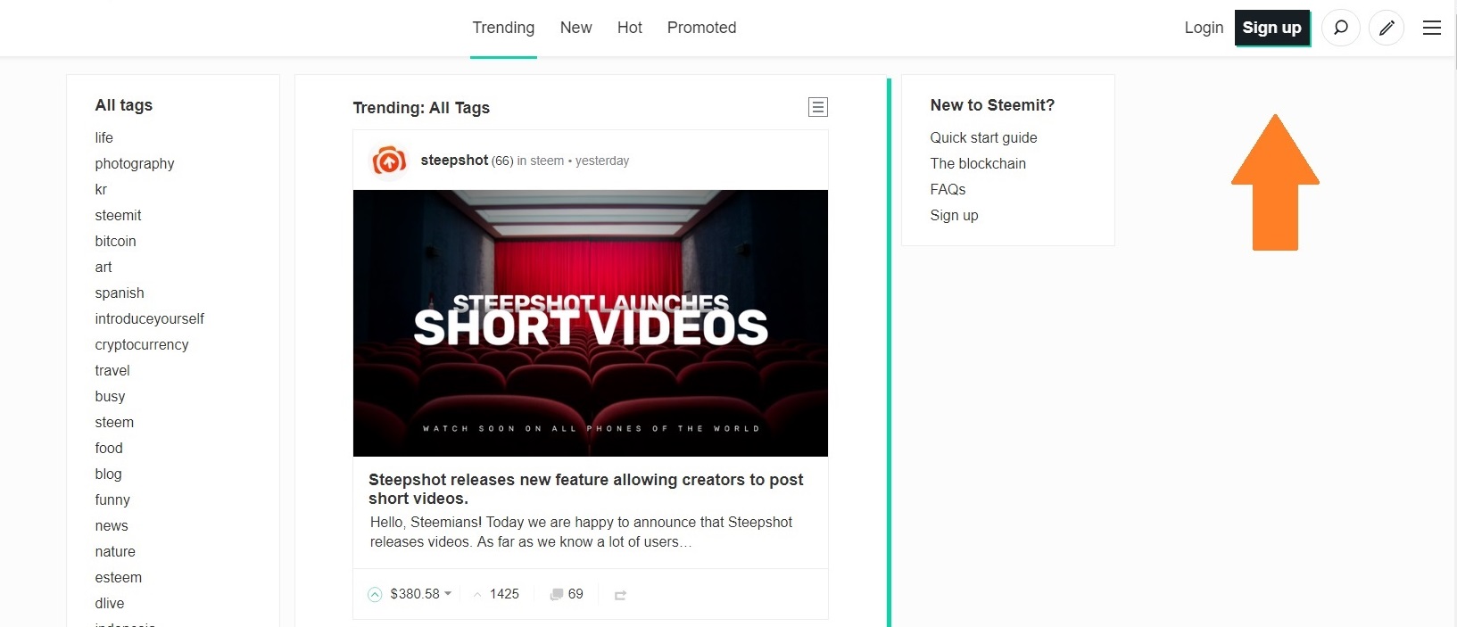Filter by the kr tag
The width and height of the screenshot is (1457, 627).
coord(101,189)
